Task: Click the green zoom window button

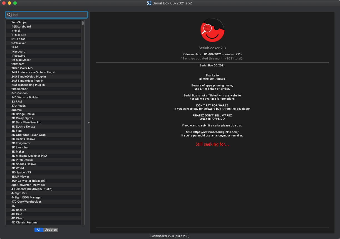Action: pos(15,3)
